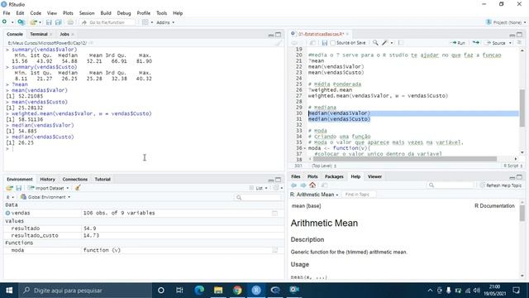The height and width of the screenshot is (298, 529).
Task: Select the moda function row
Action: click(144, 250)
